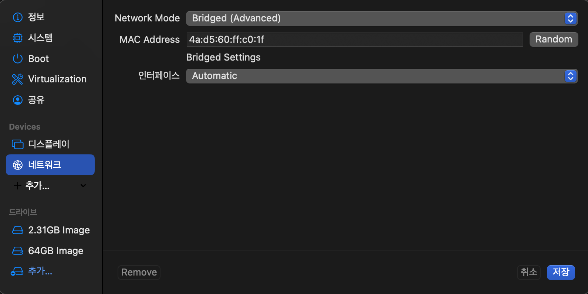Generate a Random MAC address
The height and width of the screenshot is (294, 588).
point(554,40)
